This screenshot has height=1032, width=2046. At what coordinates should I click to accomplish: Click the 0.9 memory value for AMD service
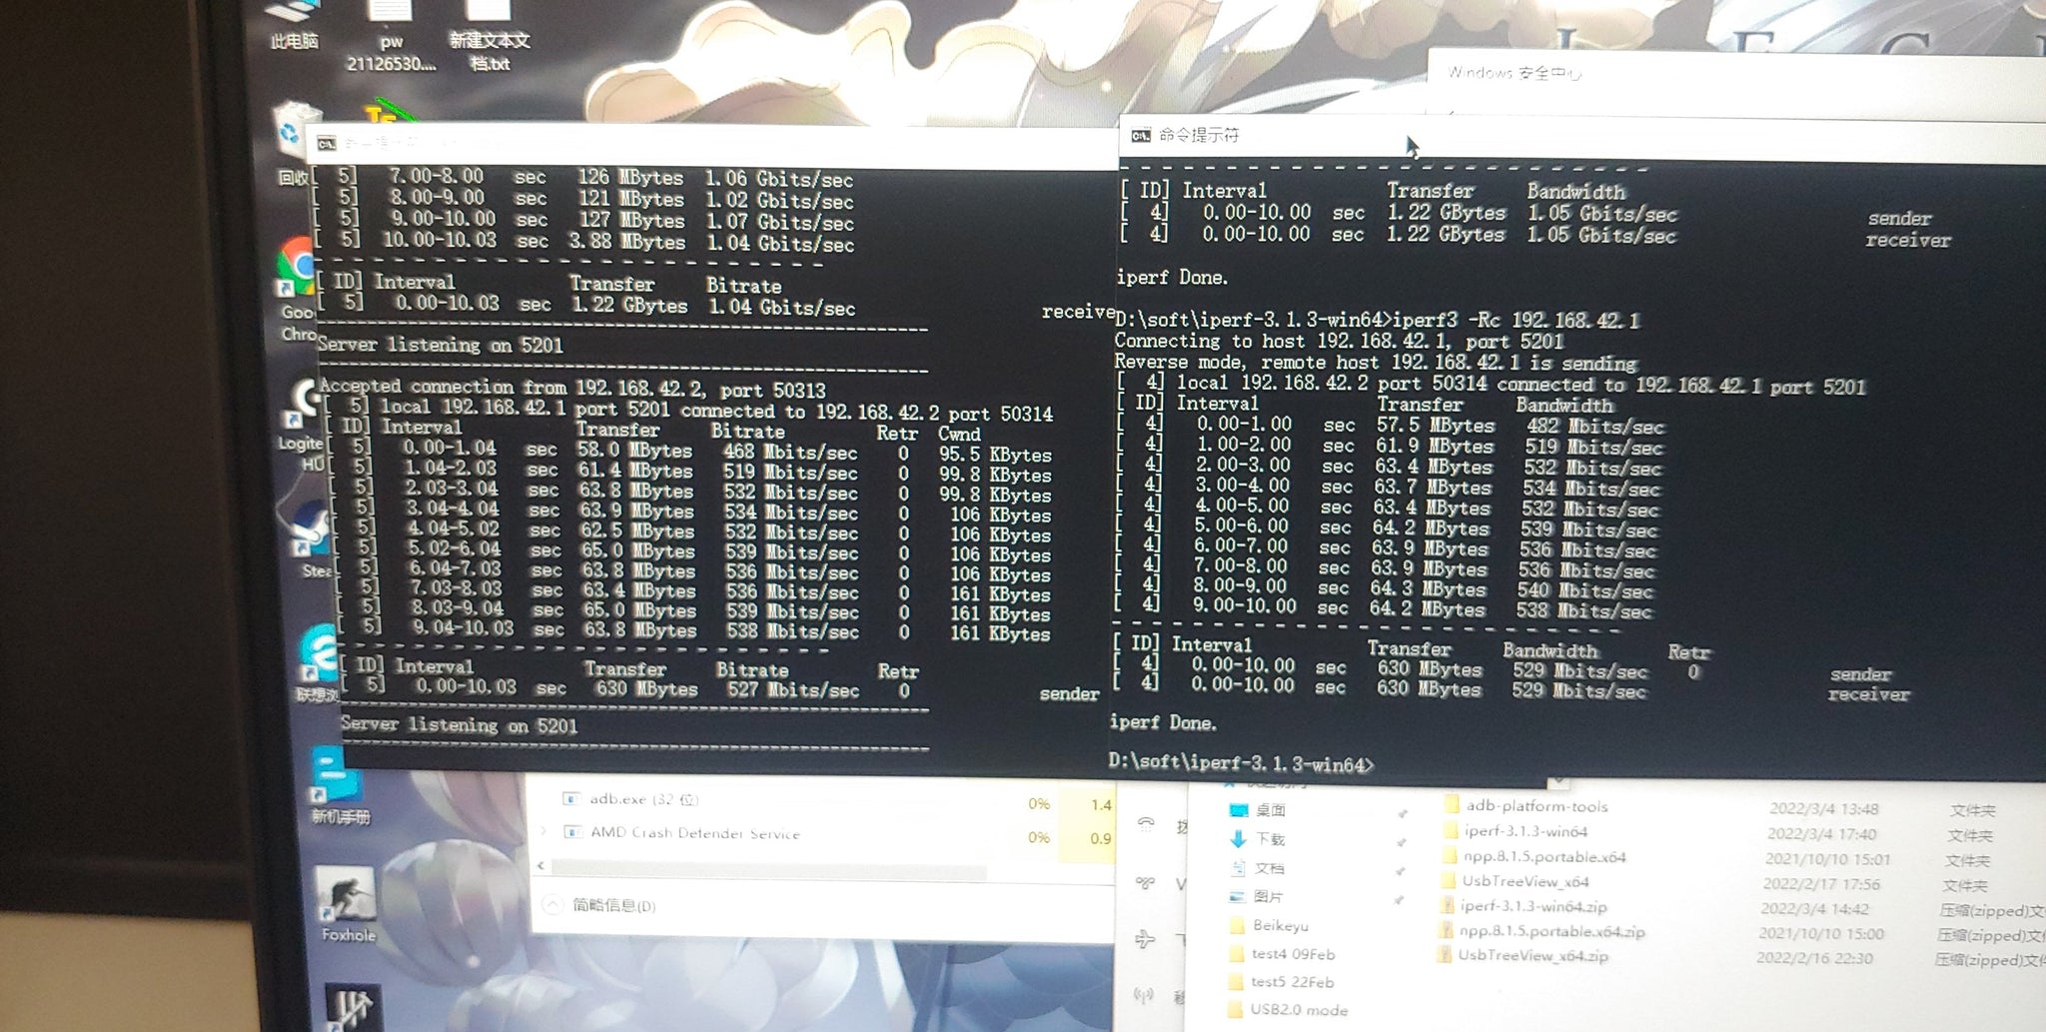point(1100,838)
